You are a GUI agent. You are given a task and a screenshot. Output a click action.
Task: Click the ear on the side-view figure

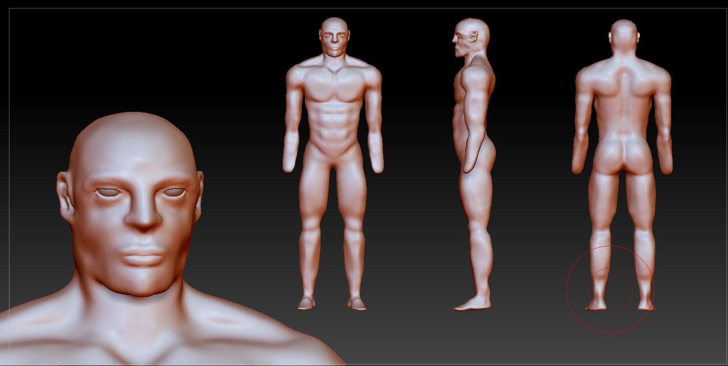(x=474, y=36)
